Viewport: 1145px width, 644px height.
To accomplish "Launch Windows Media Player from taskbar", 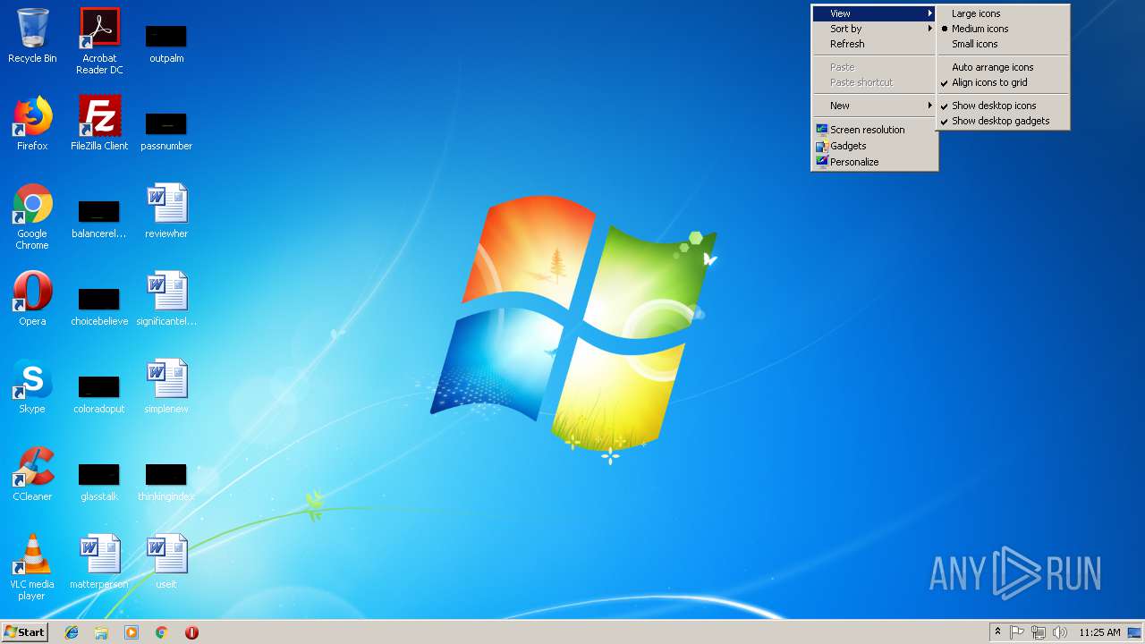I will pyautogui.click(x=131, y=632).
